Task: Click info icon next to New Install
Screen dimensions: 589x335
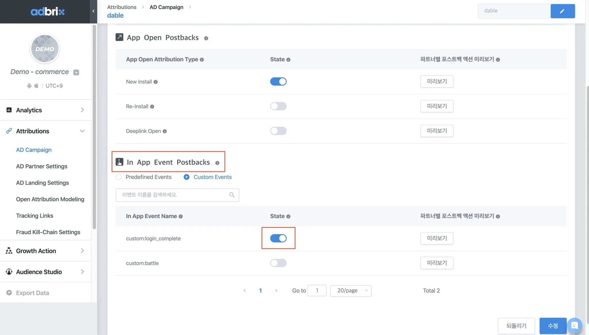Action: [156, 82]
